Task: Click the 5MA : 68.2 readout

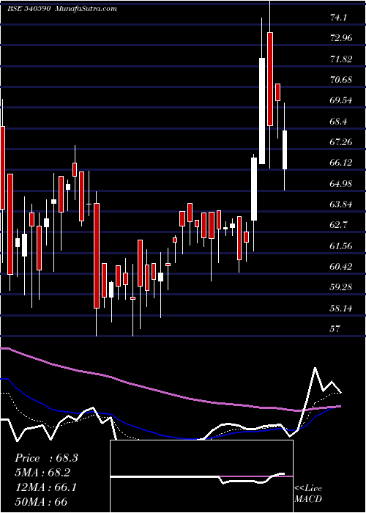Action: coord(42,473)
